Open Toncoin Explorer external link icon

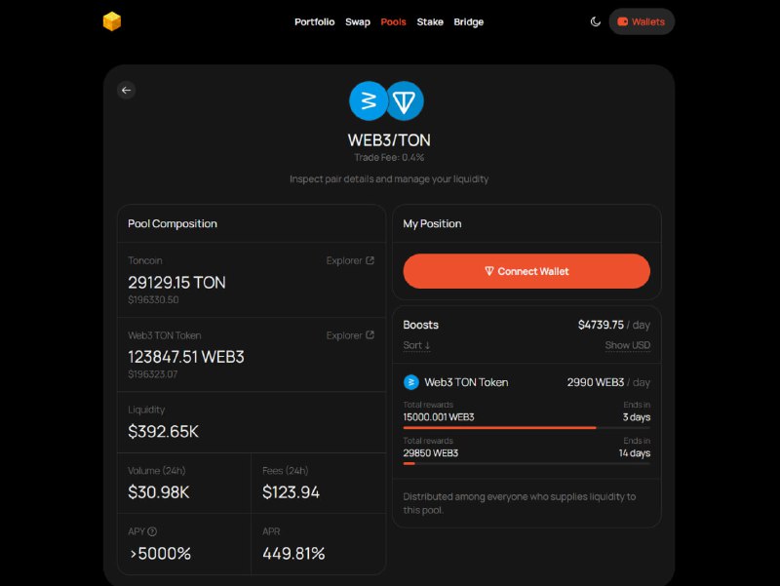click(x=370, y=260)
